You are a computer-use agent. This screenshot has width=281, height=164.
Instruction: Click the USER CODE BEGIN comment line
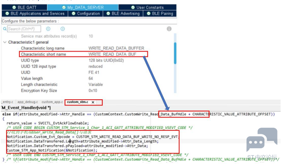point(100,128)
